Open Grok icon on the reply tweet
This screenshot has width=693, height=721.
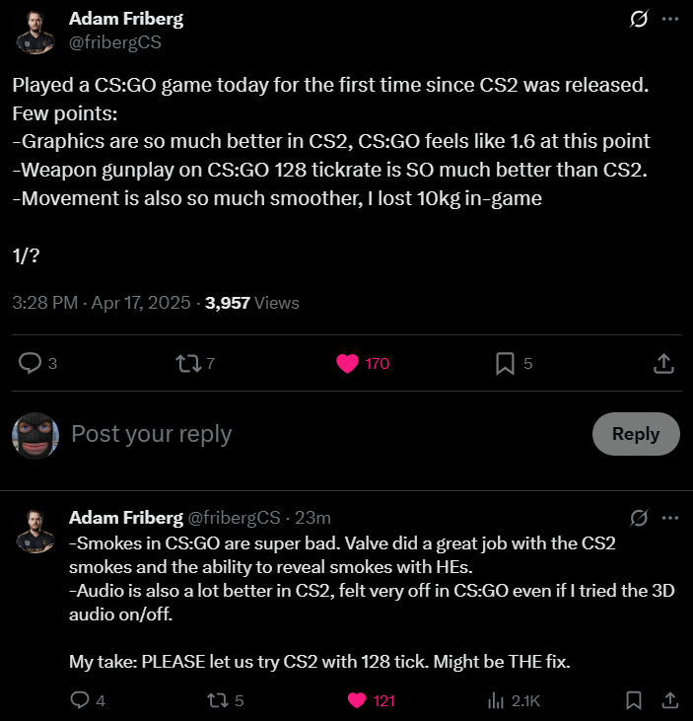pos(639,518)
